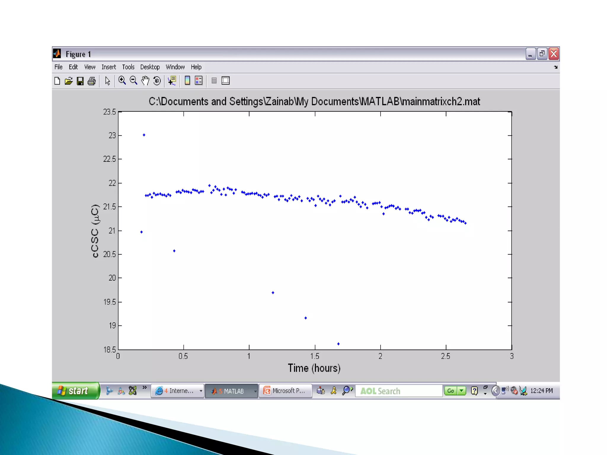Viewport: 607px width, 455px height.
Task: Toggle Edit Plot arrow mode
Action: (x=107, y=81)
